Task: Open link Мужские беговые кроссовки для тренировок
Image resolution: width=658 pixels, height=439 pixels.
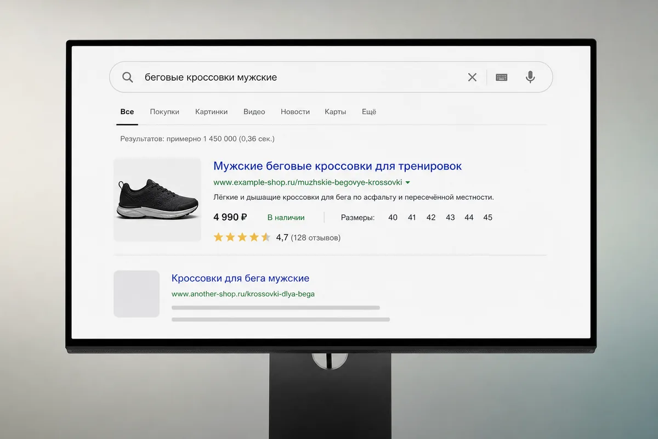Action: [x=338, y=166]
